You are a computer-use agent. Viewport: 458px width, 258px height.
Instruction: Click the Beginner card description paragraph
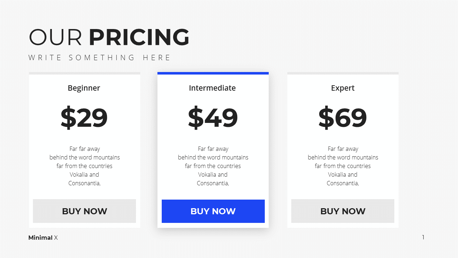85,166
